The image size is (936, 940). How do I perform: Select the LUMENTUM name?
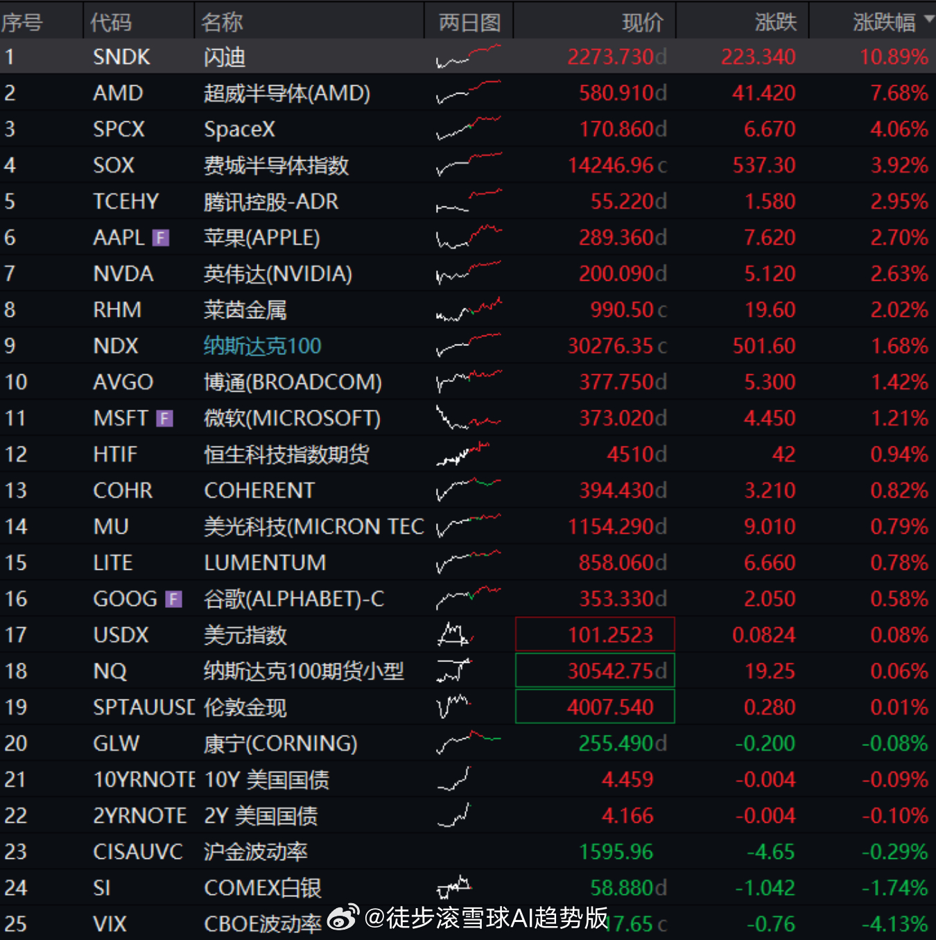coord(265,562)
